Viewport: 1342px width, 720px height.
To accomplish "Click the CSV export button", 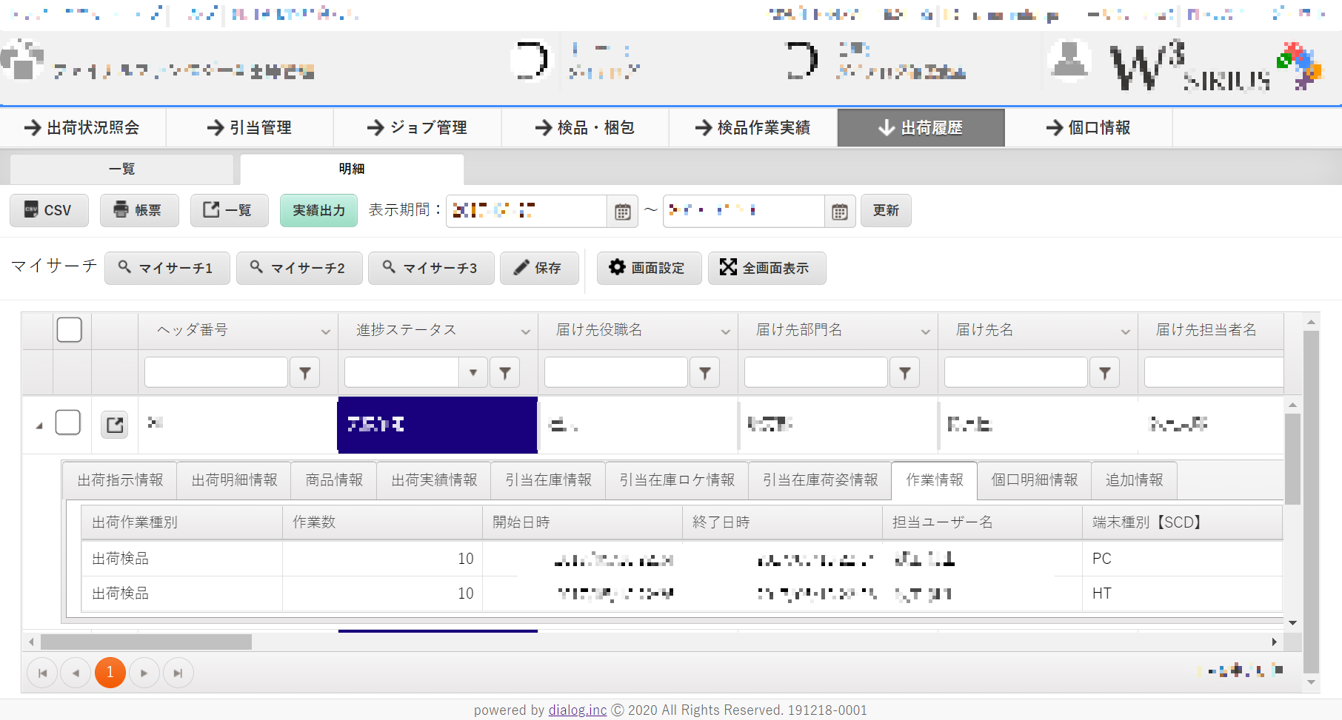I will click(x=49, y=210).
